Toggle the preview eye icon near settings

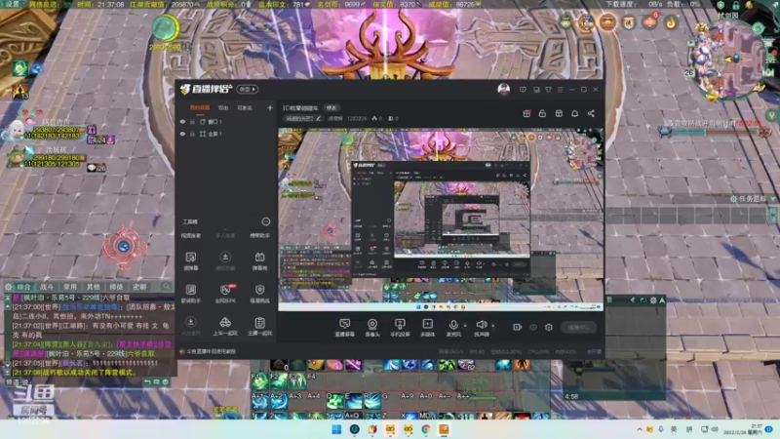(x=533, y=327)
